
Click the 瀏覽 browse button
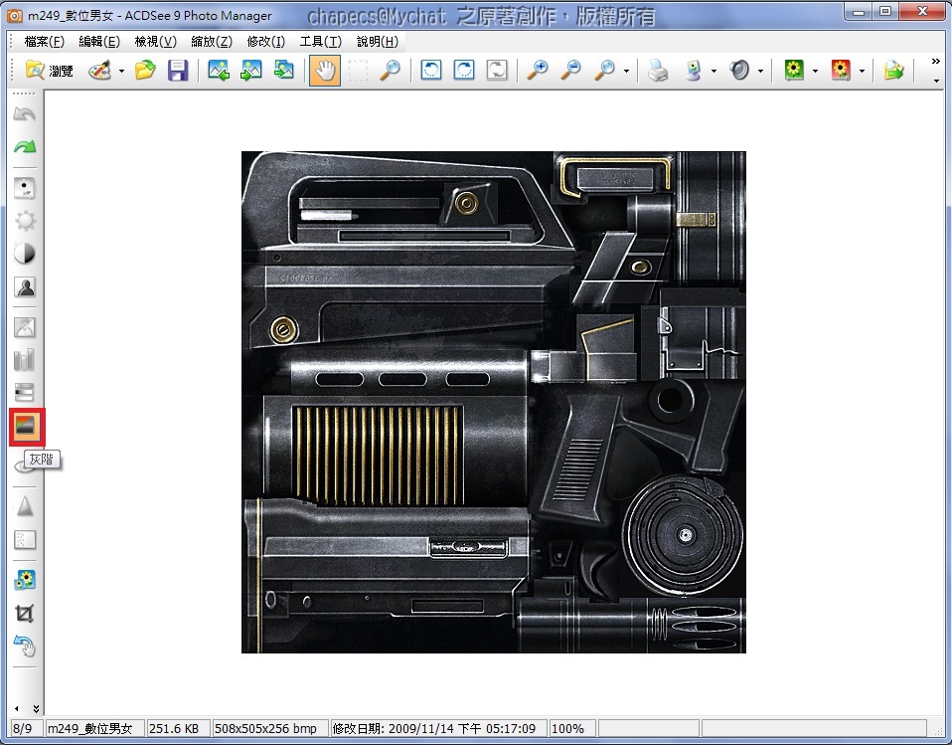49,71
